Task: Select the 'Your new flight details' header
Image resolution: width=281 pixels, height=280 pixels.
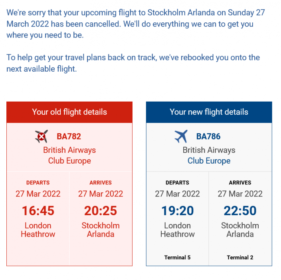Action: point(209,112)
